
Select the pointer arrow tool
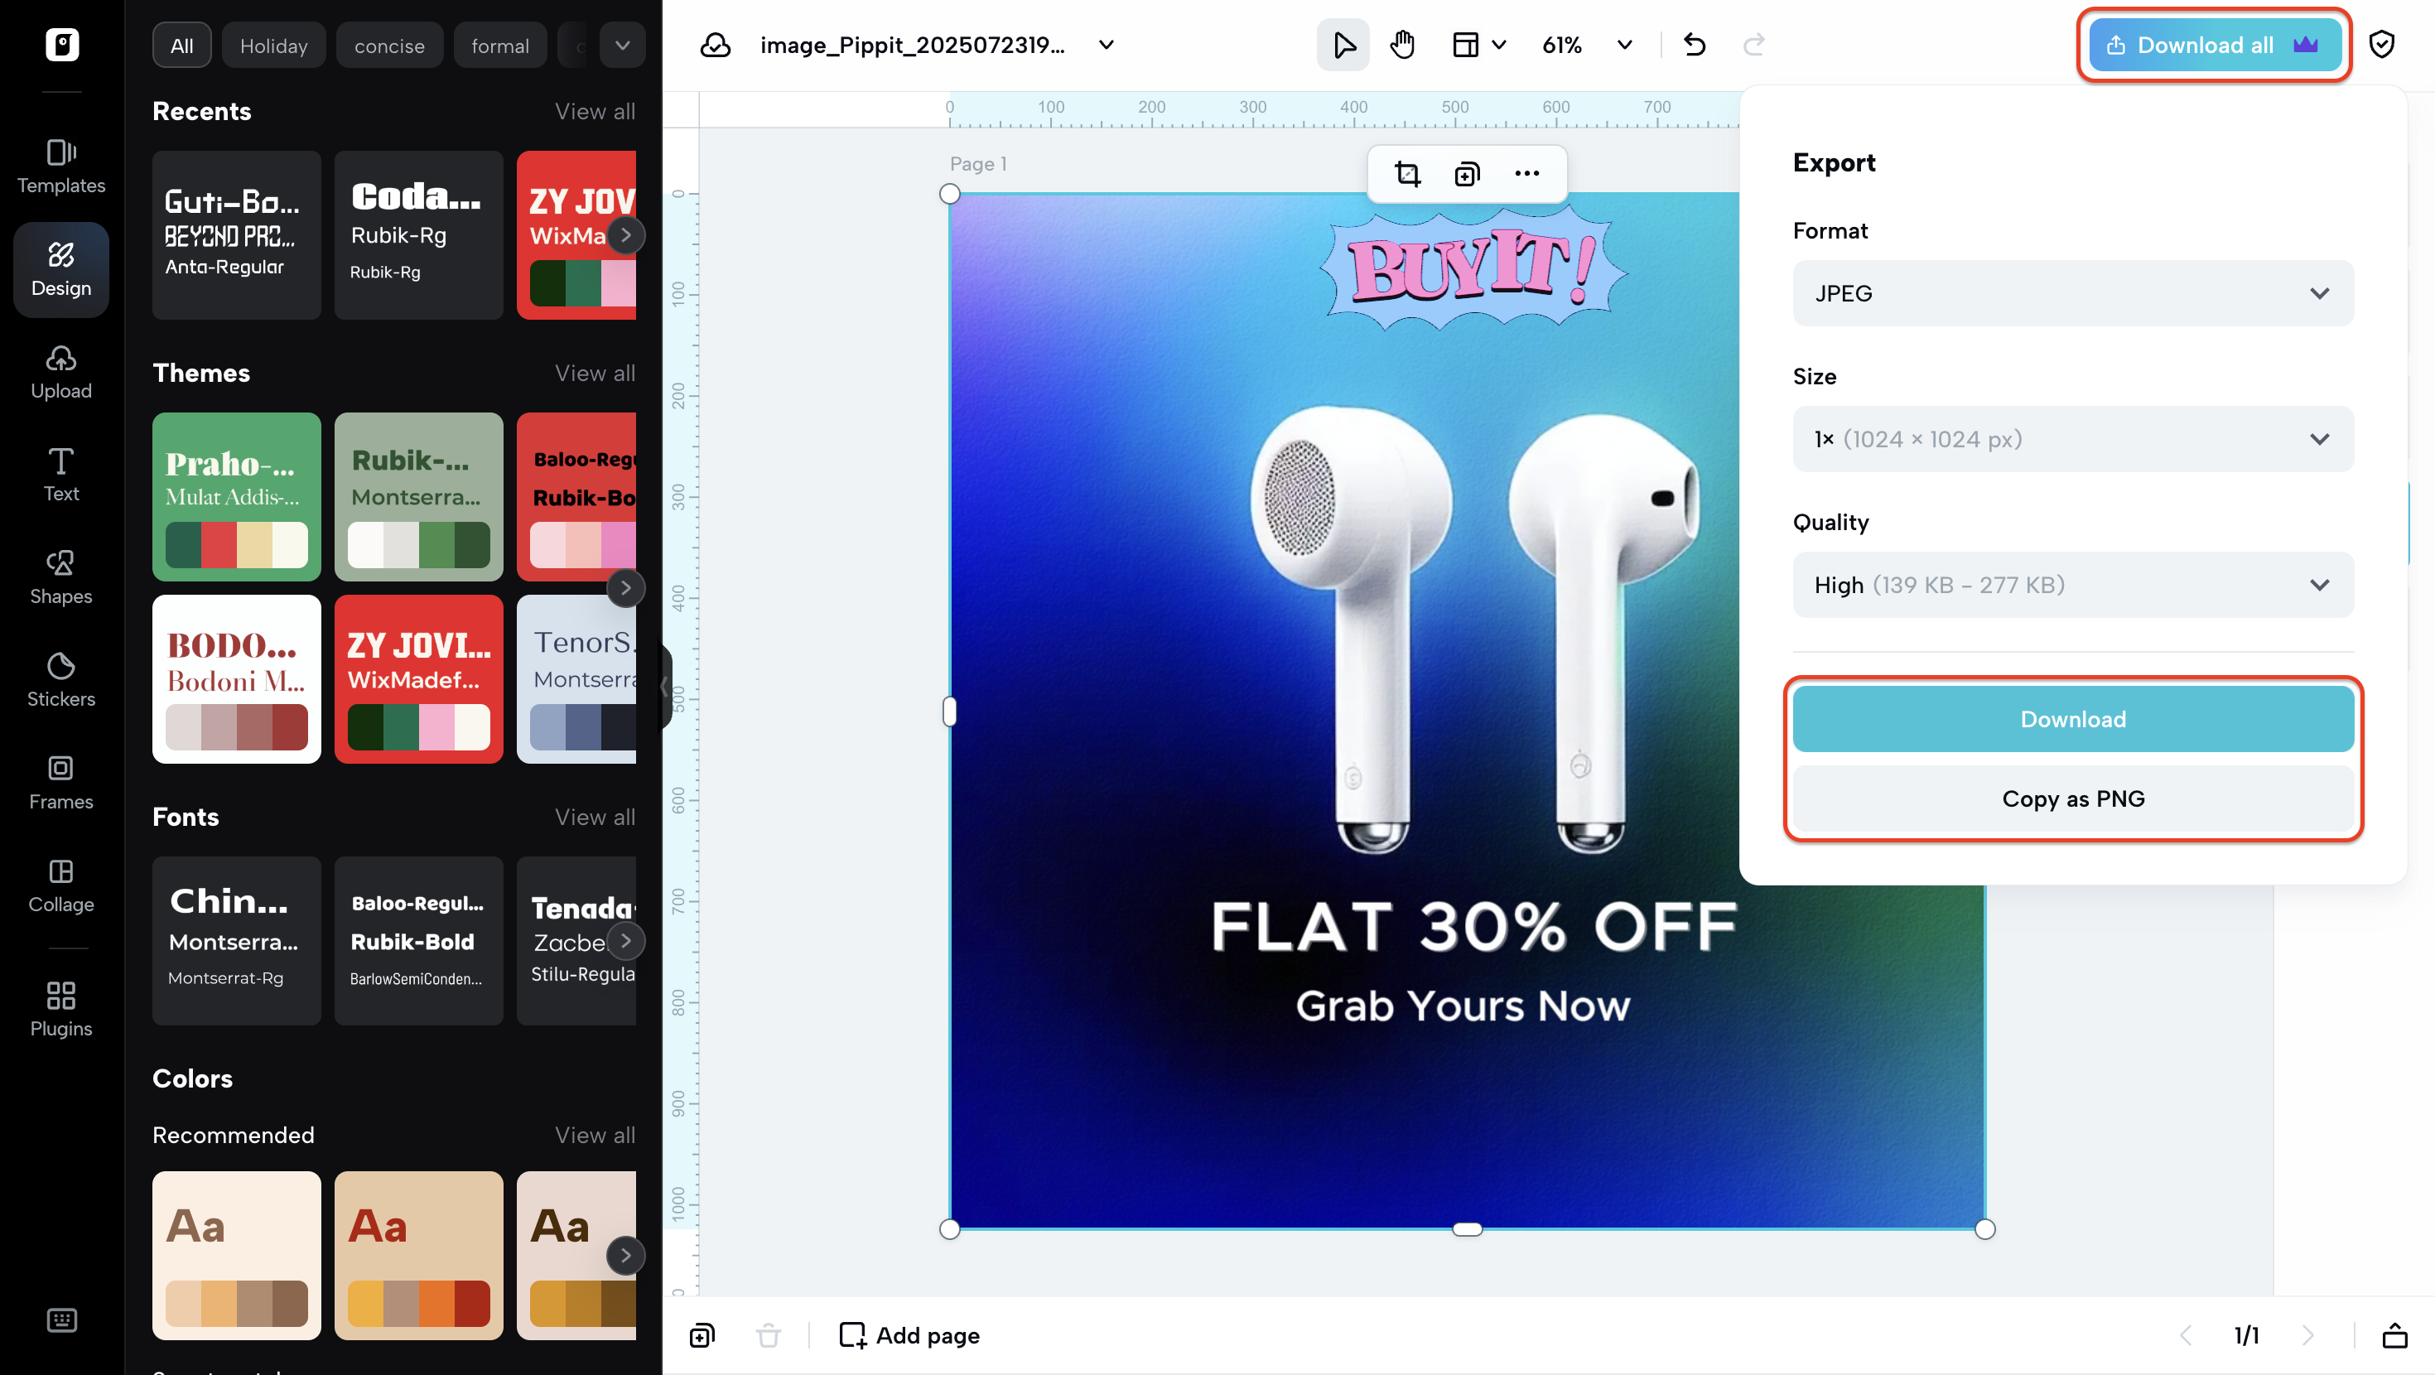point(1343,45)
